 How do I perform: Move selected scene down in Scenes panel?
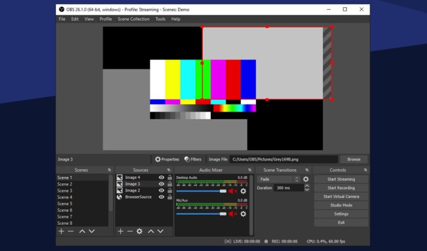click(x=92, y=231)
